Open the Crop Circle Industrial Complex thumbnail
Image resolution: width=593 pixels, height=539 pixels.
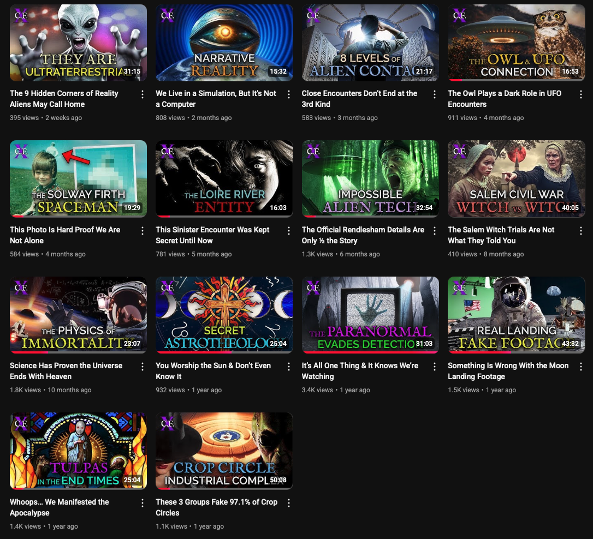point(224,451)
